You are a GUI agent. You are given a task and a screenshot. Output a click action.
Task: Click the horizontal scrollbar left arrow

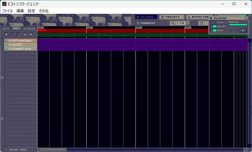pyautogui.click(x=39, y=150)
